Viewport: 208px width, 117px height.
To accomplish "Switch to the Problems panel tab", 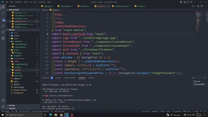I will (x=46, y=78).
